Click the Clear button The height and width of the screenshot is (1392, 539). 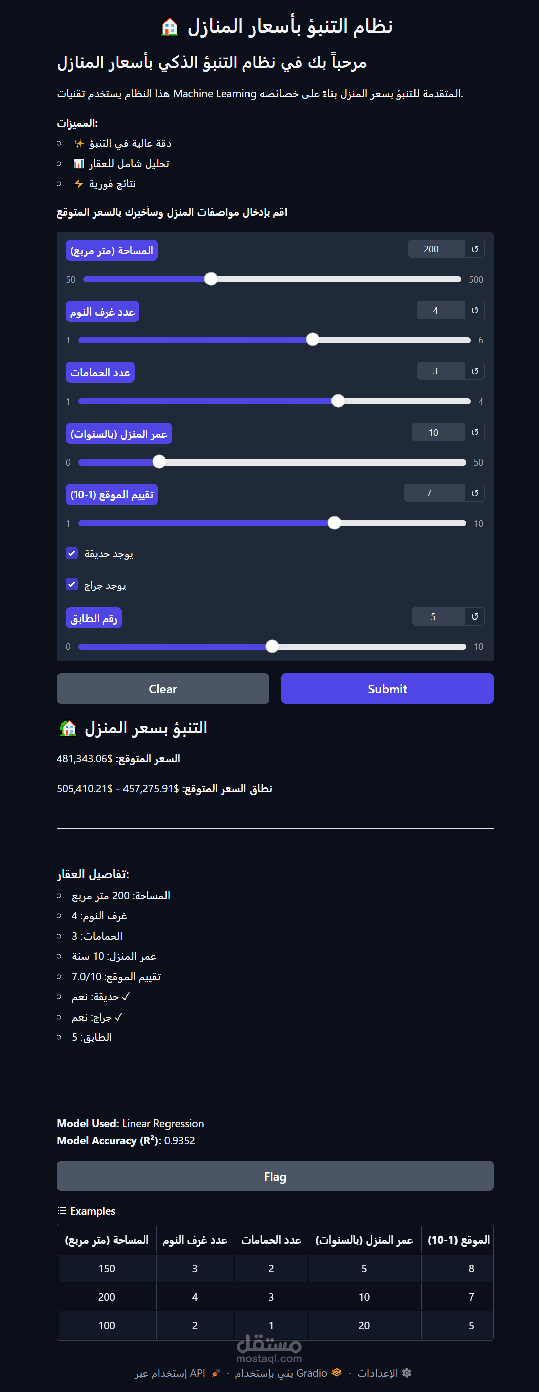click(x=162, y=688)
